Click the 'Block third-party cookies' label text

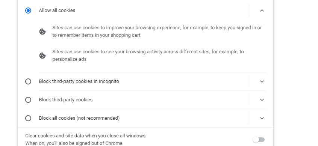coord(66,100)
